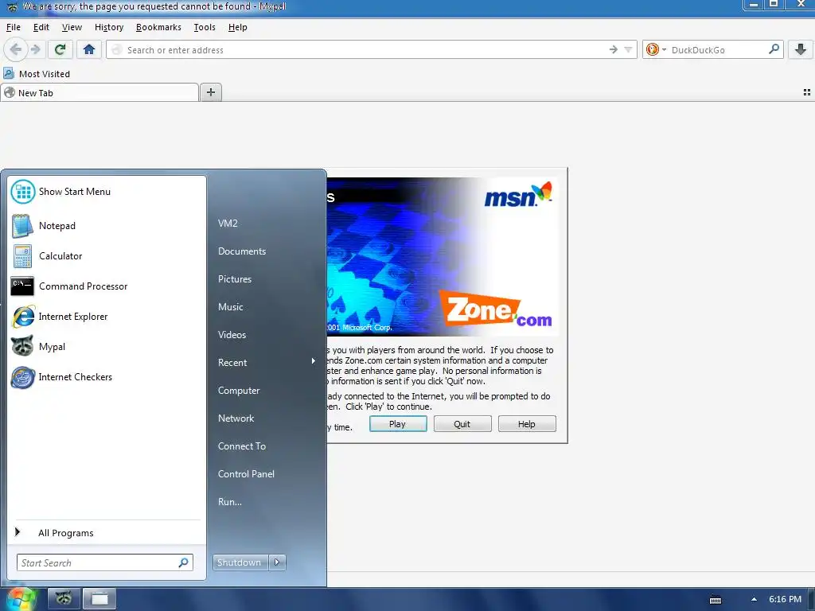
Task: Open the History menu
Action: click(109, 27)
